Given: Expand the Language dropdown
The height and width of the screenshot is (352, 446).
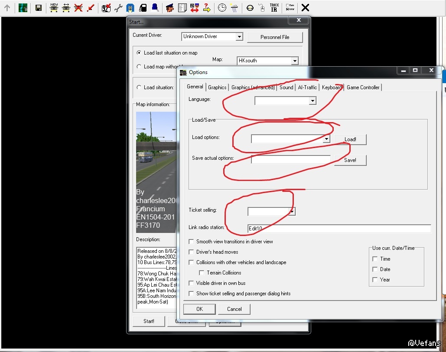Looking at the screenshot, I should point(312,101).
